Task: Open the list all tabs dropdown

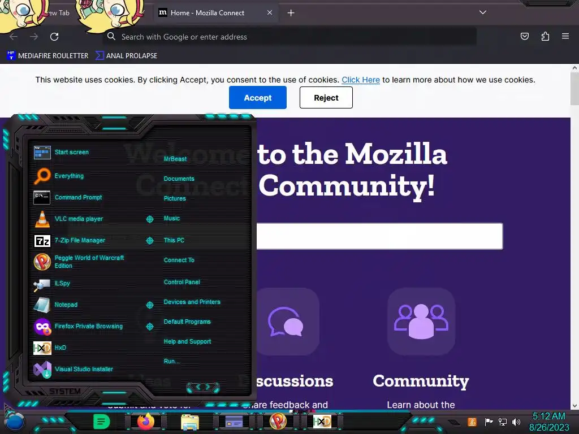Action: coord(483,12)
